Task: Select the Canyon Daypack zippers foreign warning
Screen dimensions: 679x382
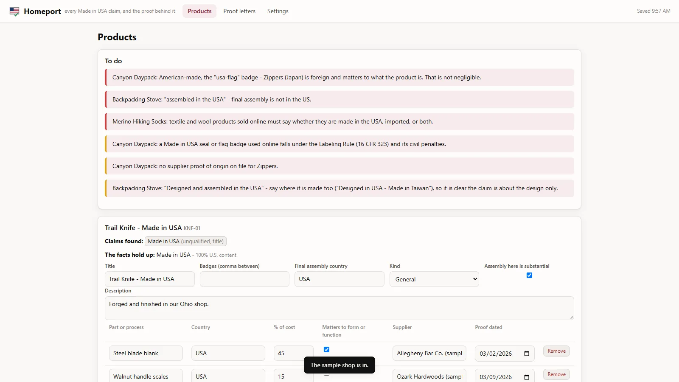Action: tap(339, 77)
